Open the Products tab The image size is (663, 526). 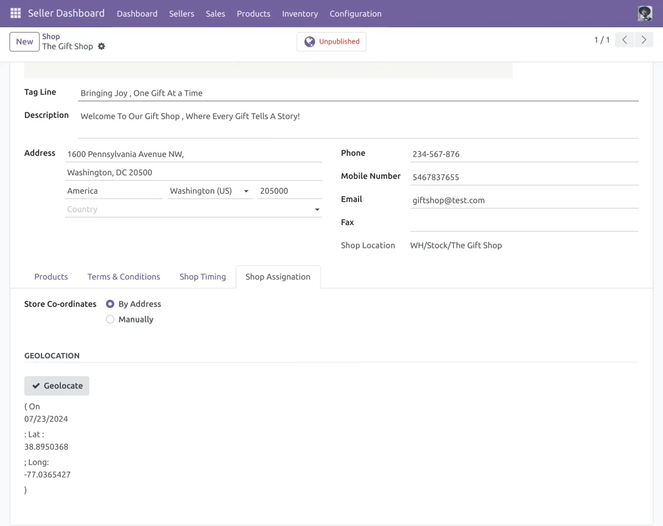[x=51, y=277]
